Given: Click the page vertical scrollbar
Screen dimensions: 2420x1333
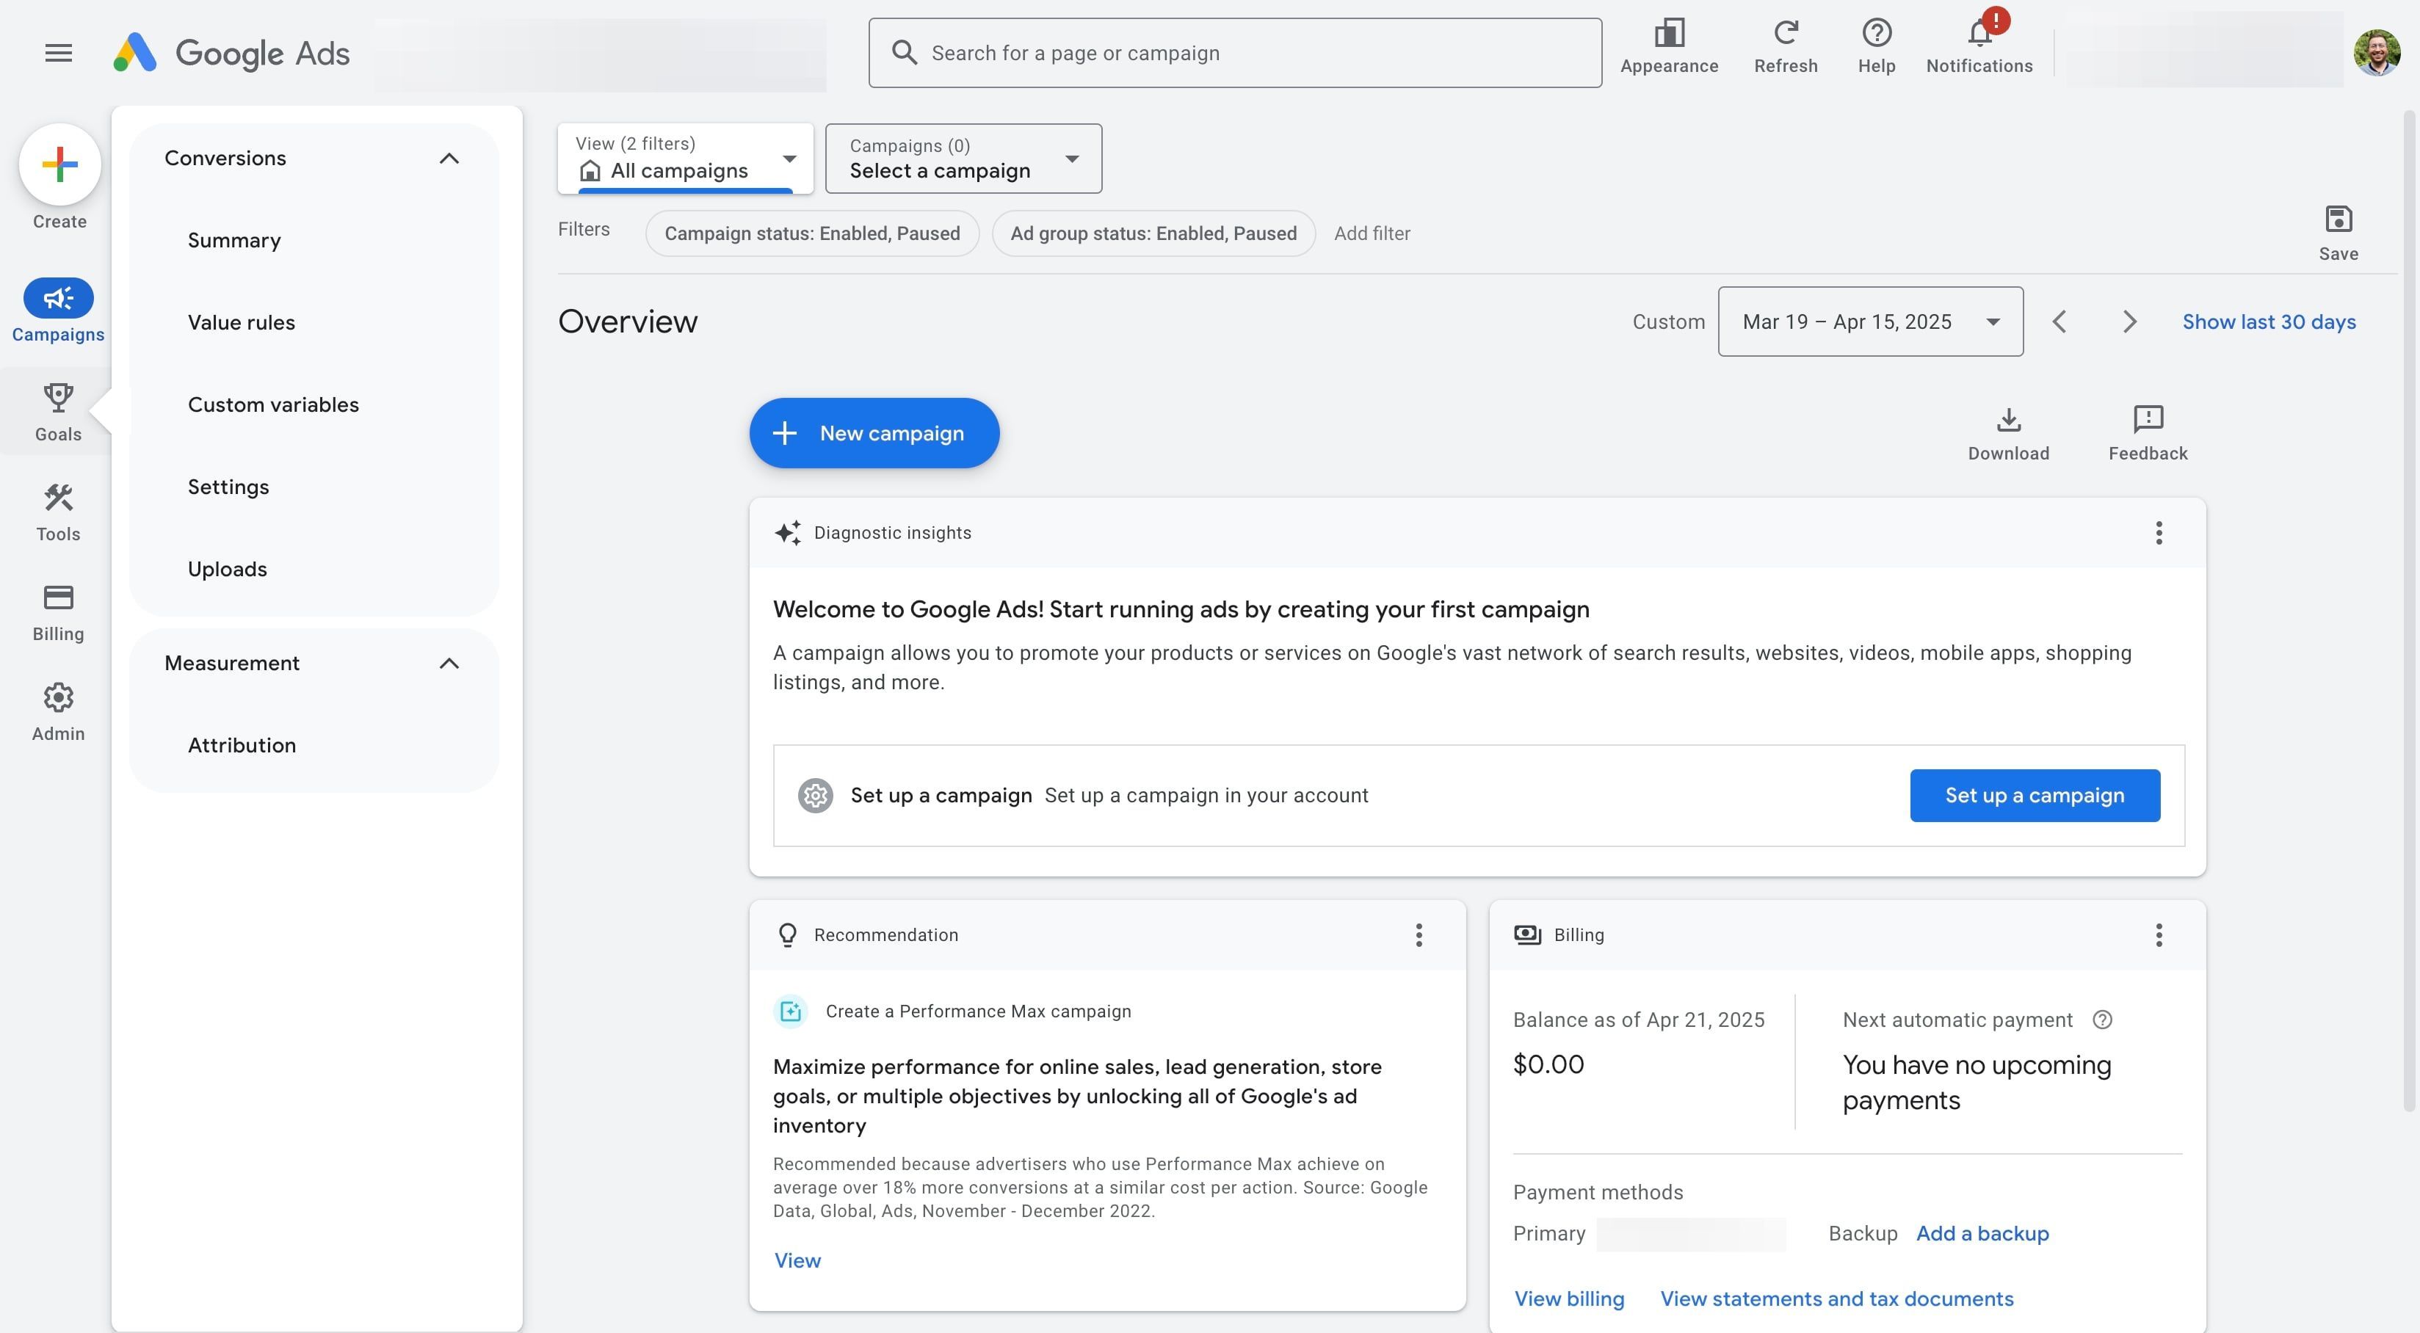Looking at the screenshot, I should (x=2410, y=611).
